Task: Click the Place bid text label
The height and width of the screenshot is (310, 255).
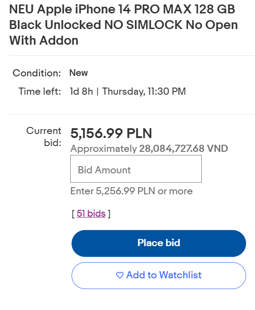Action: click(x=159, y=243)
